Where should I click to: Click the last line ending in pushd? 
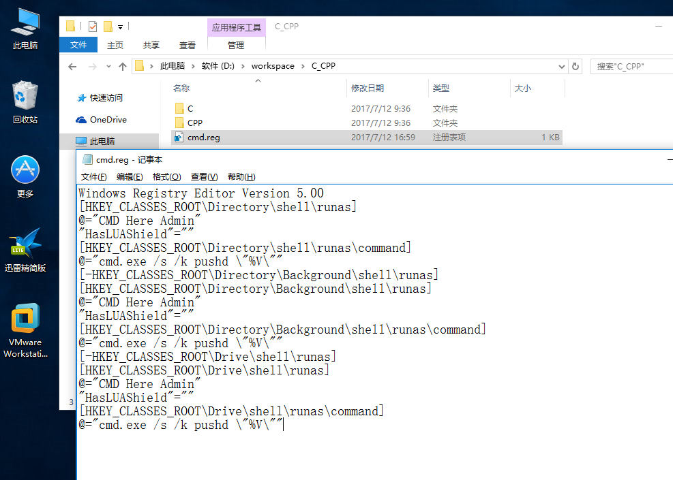181,425
